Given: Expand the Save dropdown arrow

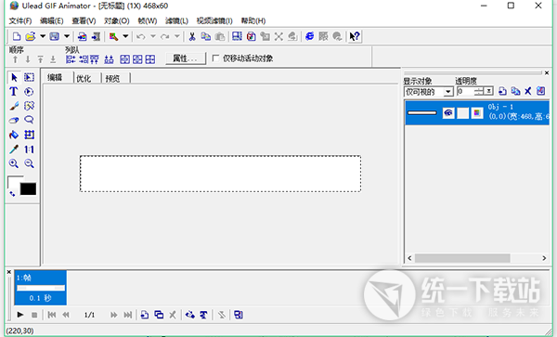Looking at the screenshot, I should pyautogui.click(x=67, y=36).
